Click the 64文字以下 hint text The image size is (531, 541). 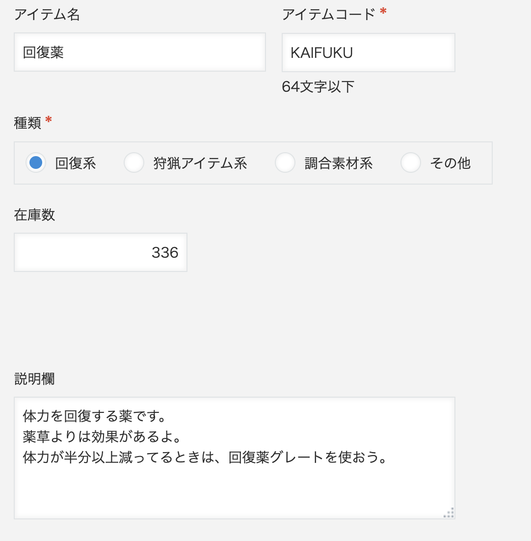(x=318, y=87)
